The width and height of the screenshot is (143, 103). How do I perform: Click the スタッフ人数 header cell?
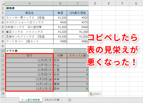tap(78, 56)
